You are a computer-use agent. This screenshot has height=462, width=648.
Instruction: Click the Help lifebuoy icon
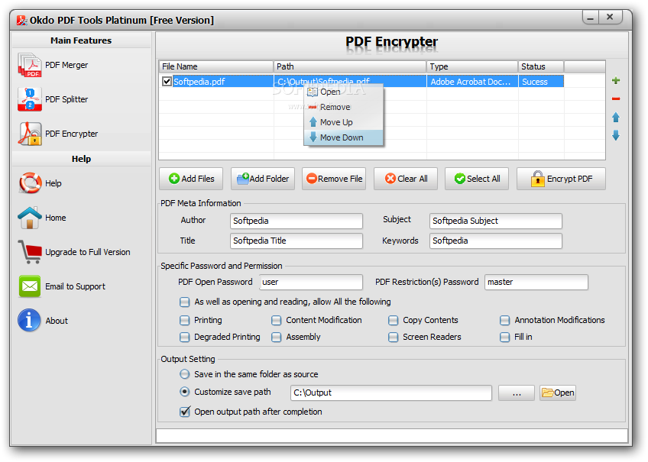pos(29,183)
